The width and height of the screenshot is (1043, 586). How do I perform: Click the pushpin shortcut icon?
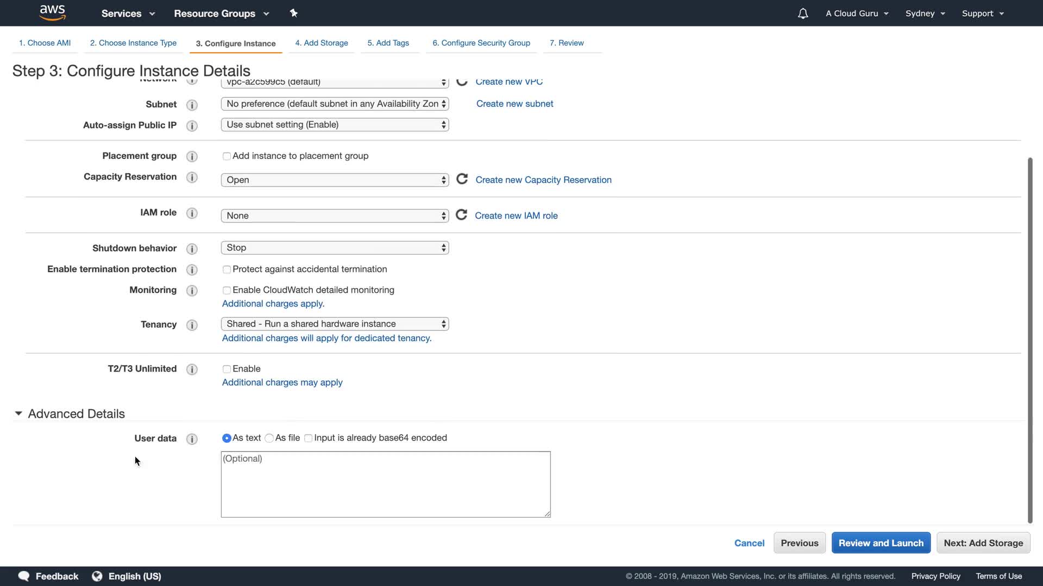point(293,13)
